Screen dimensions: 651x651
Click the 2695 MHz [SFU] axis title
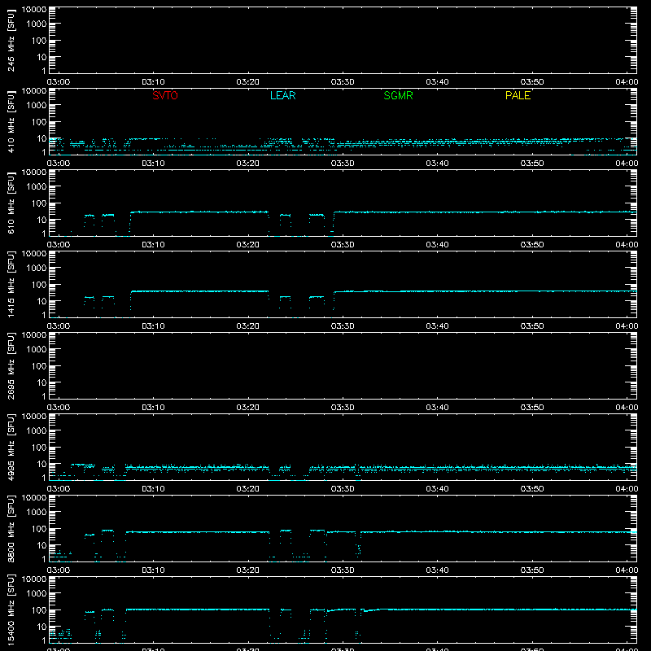coord(11,365)
